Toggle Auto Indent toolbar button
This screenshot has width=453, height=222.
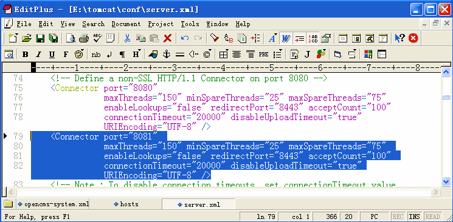[x=300, y=38]
